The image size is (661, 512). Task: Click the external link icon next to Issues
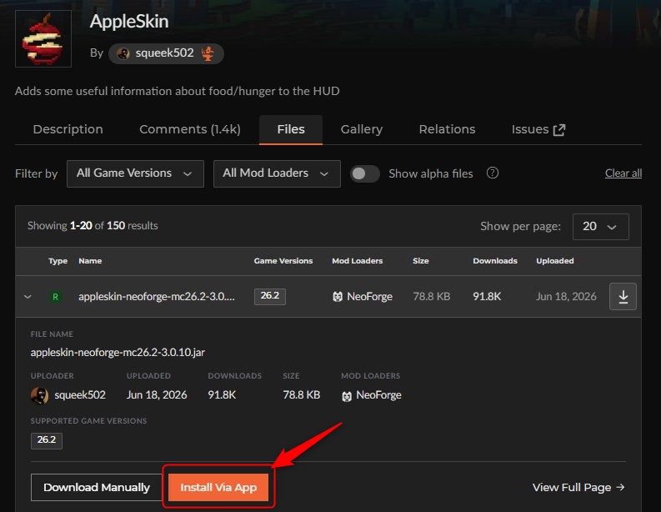tap(559, 130)
